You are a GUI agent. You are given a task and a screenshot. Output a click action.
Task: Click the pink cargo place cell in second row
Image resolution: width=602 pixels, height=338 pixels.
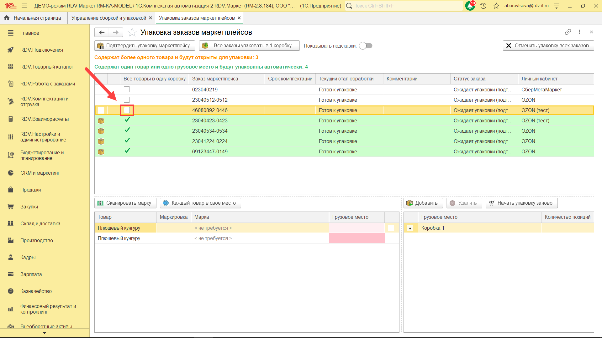click(x=356, y=238)
